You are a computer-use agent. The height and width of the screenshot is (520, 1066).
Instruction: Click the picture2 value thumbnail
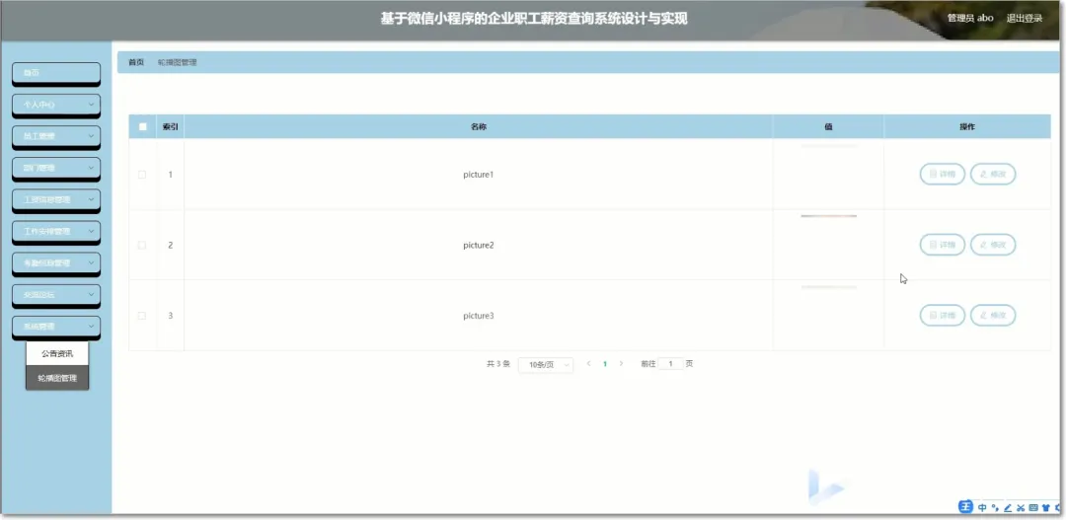(829, 216)
